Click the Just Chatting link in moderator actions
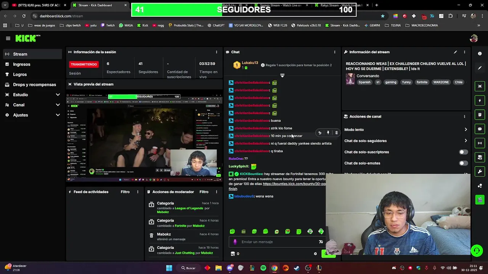Viewport: 488px width, 274px height. [185, 253]
